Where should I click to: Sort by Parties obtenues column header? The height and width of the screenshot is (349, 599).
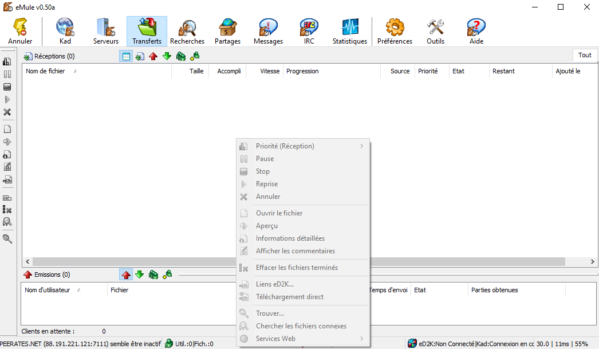click(517, 290)
